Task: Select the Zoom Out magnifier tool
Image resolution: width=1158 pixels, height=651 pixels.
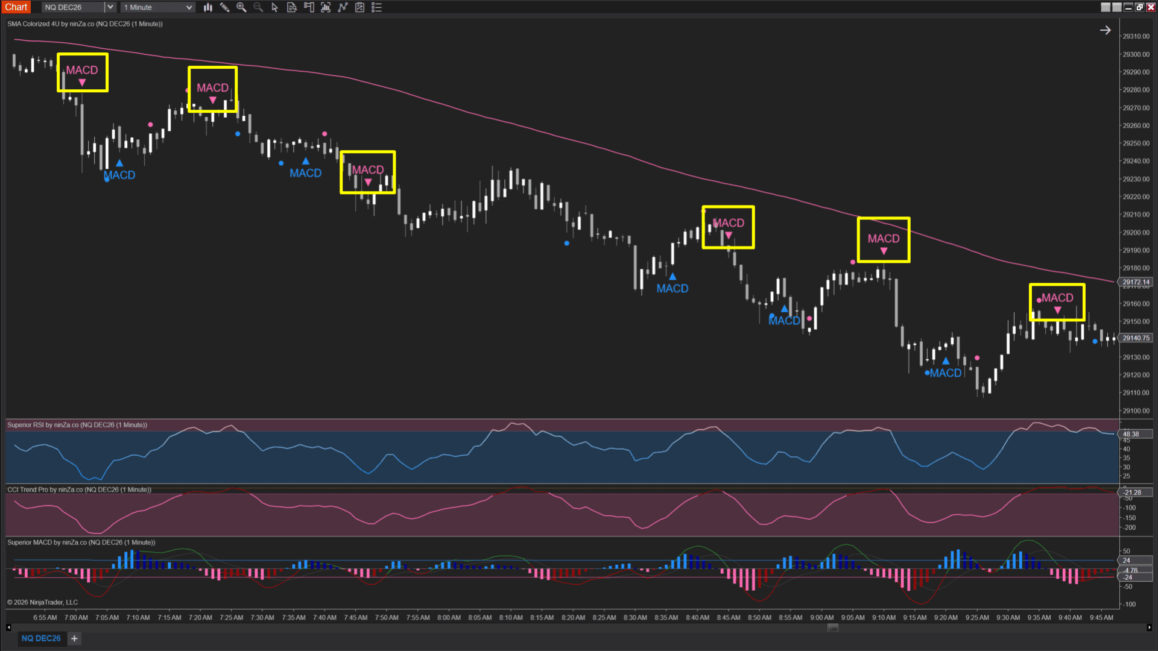Action: point(258,7)
